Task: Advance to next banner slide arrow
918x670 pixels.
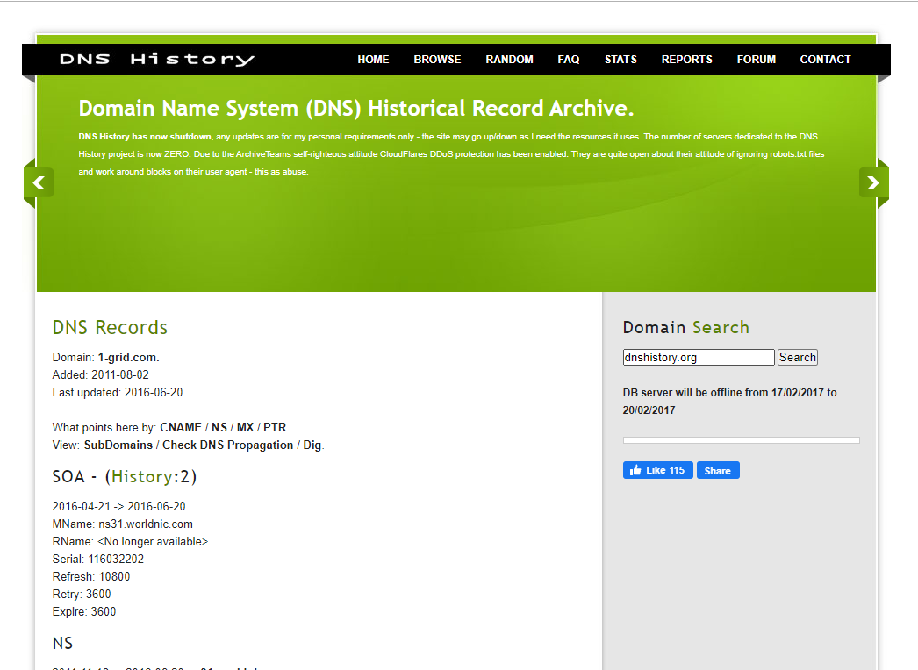Action: (873, 182)
